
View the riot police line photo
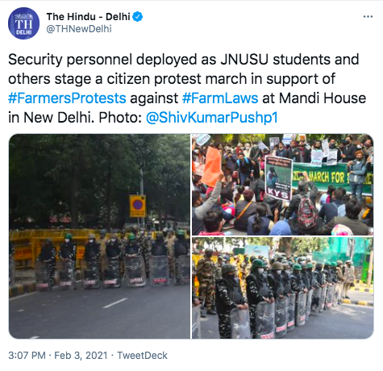pyautogui.click(x=283, y=288)
